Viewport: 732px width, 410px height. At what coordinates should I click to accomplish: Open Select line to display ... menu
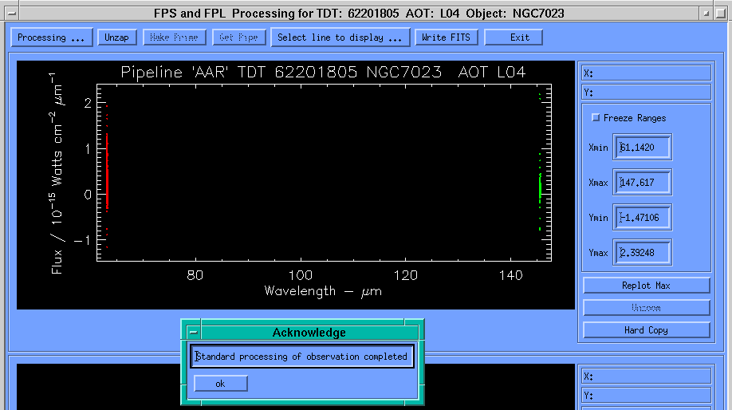340,37
